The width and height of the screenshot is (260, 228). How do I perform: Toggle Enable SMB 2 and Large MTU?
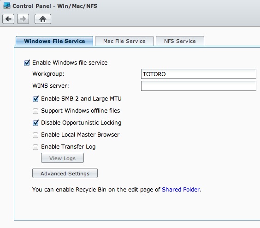coord(35,99)
